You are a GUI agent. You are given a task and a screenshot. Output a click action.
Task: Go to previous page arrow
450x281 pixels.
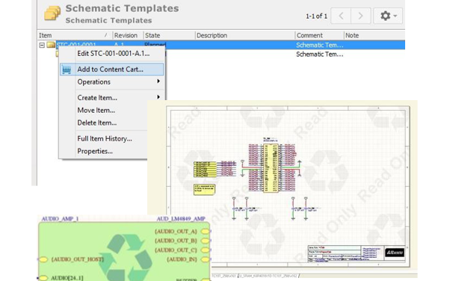click(x=341, y=16)
